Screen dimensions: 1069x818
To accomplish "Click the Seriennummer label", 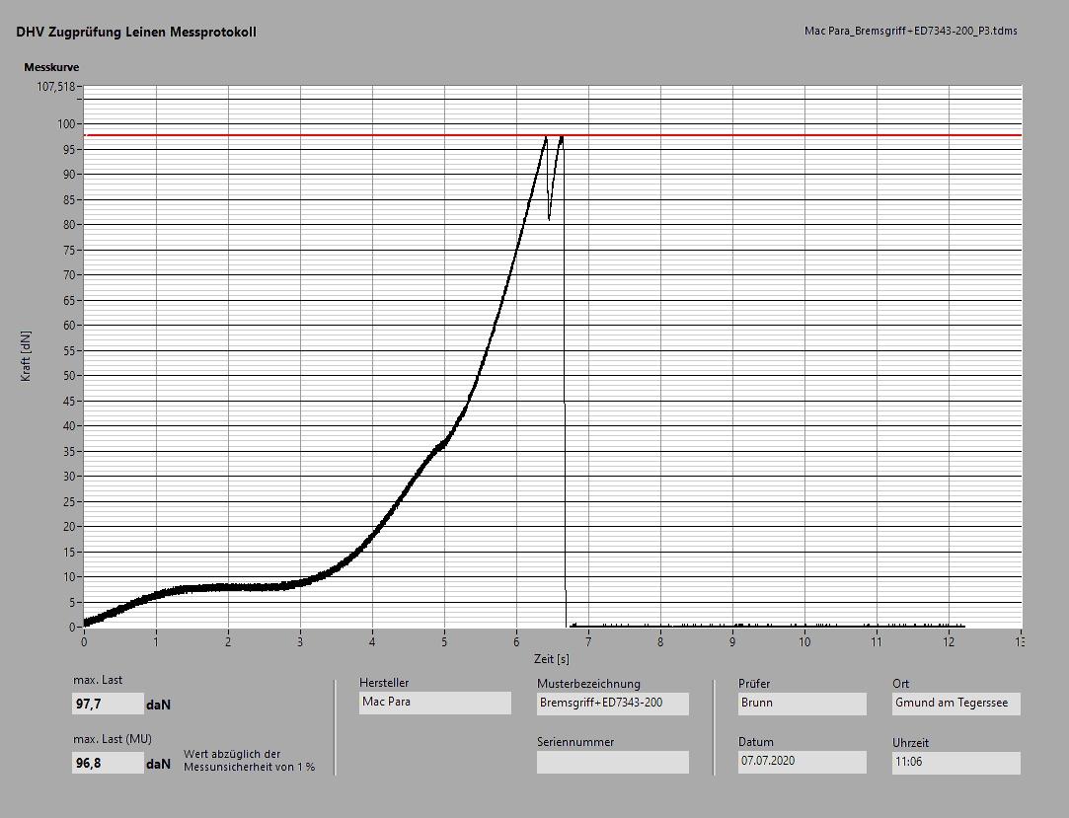I will pyautogui.click(x=575, y=742).
